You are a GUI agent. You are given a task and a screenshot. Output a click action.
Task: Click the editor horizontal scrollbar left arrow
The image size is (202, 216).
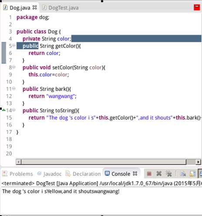[x=18, y=162]
